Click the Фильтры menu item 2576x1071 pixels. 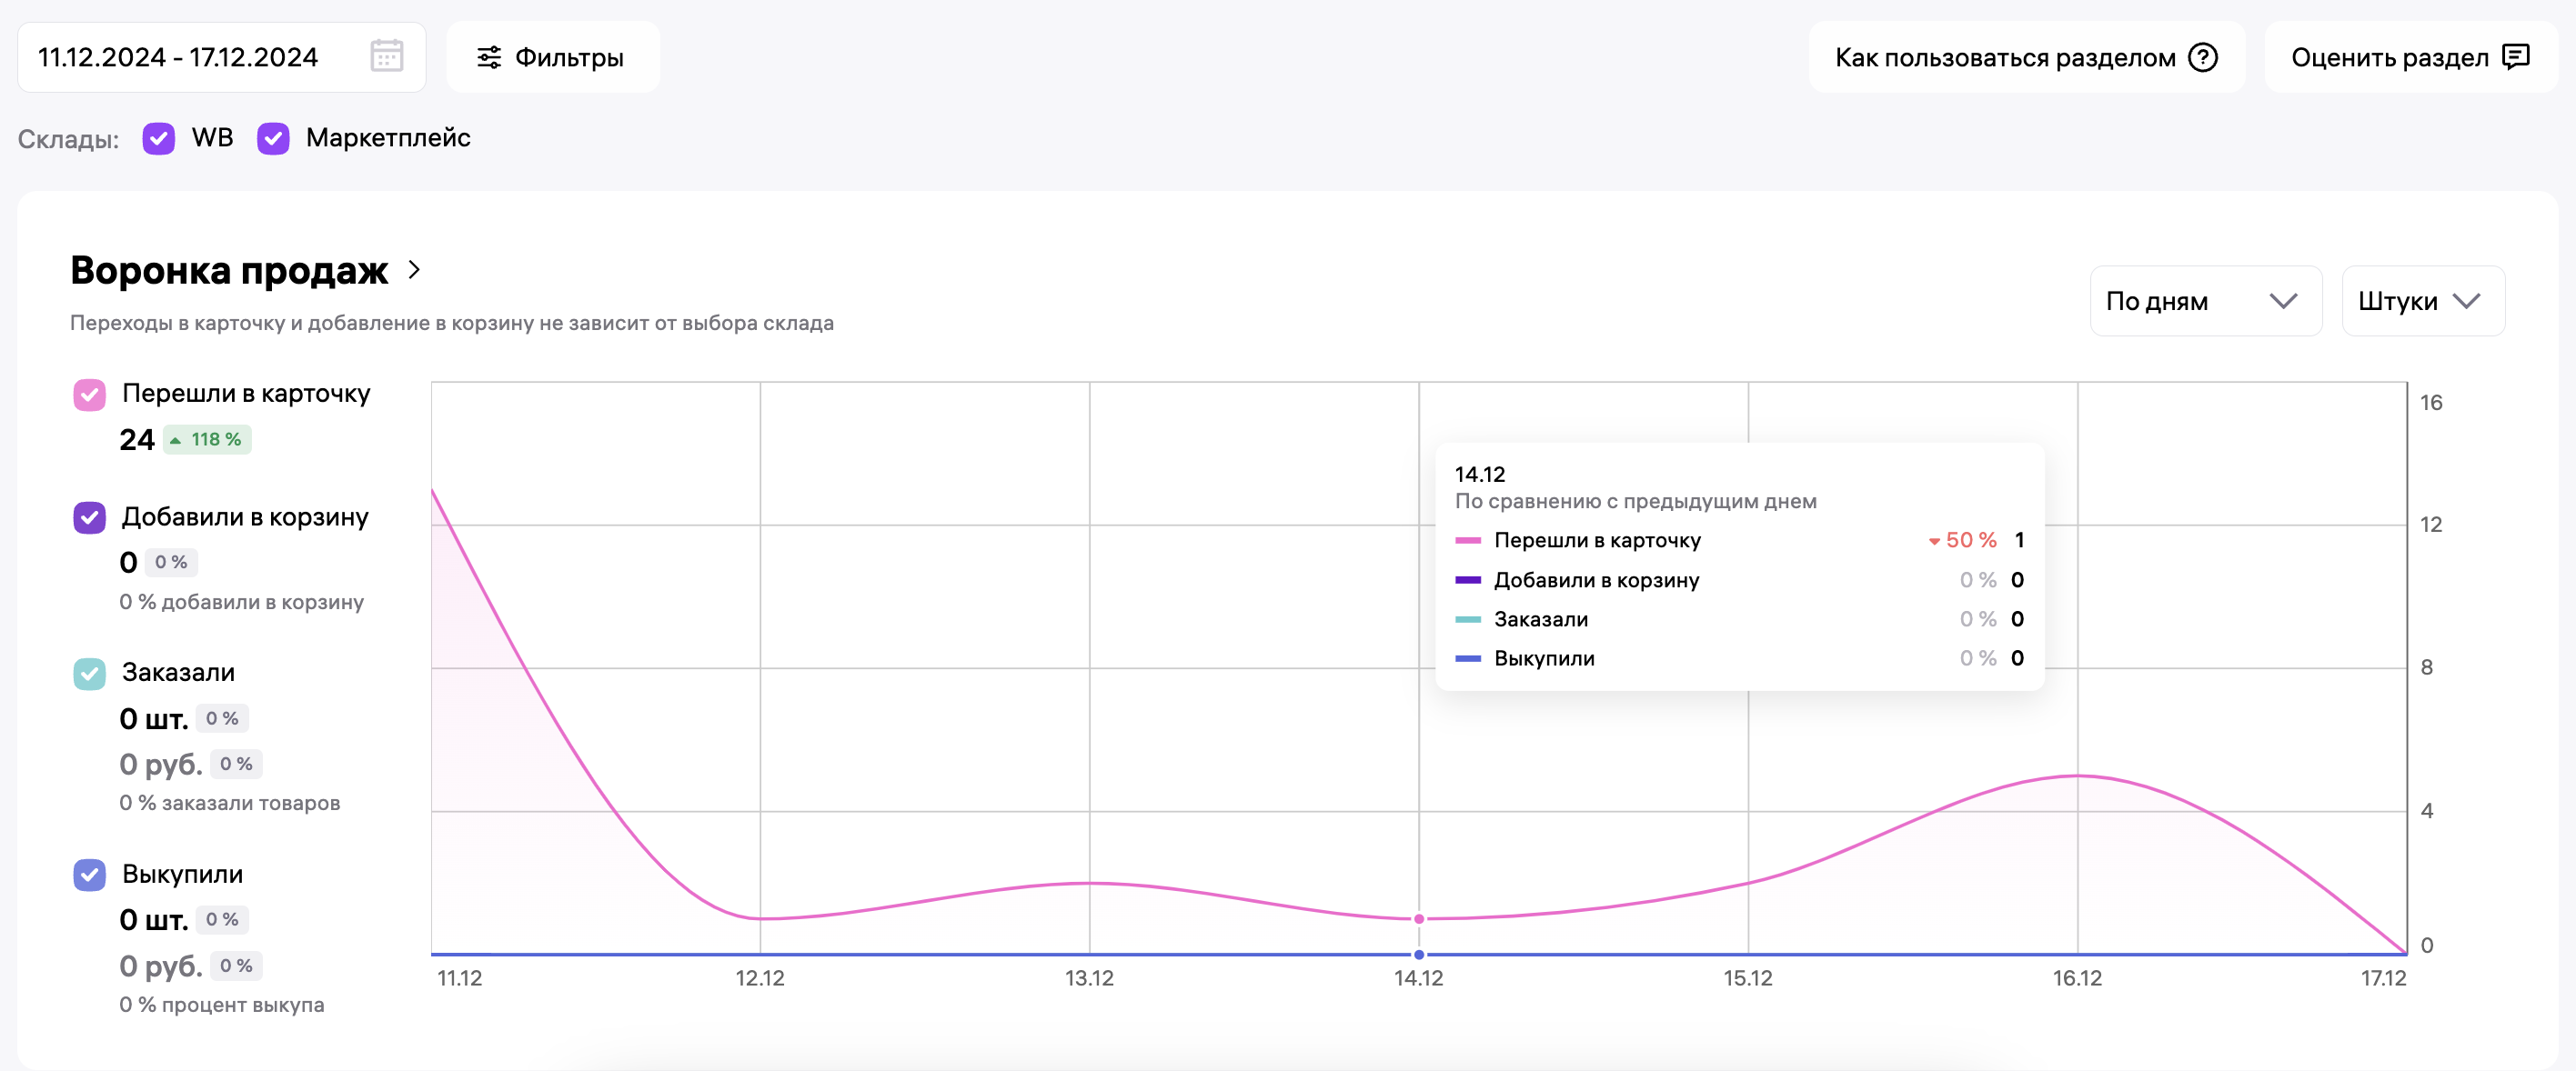[x=552, y=59]
